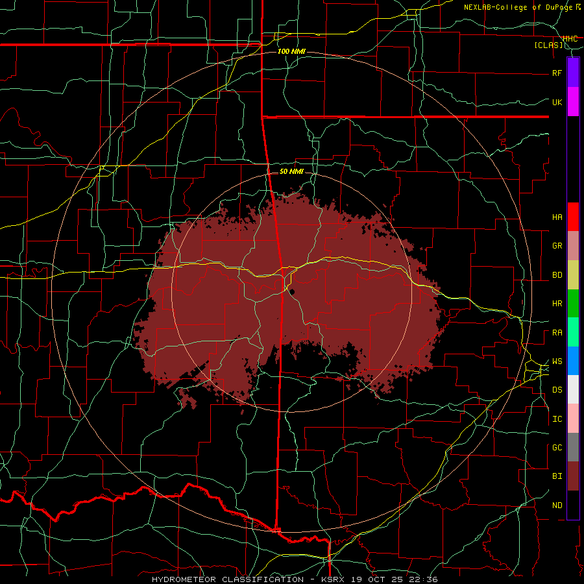The image size is (584, 584).
Task: Click the HR legend label
Action: click(557, 304)
